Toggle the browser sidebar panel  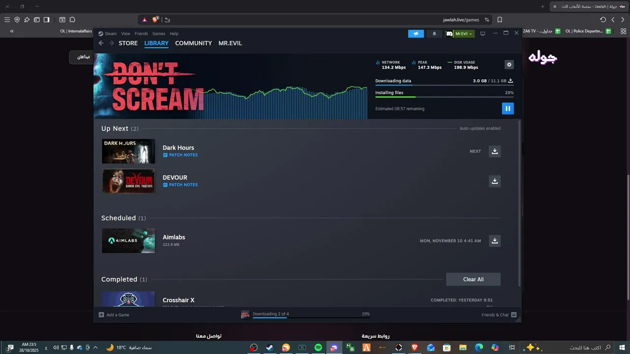click(x=46, y=20)
